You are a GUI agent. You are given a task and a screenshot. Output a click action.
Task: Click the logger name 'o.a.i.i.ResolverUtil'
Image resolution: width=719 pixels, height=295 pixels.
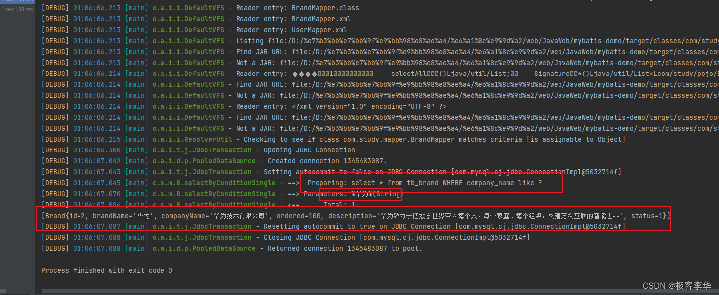(x=192, y=139)
